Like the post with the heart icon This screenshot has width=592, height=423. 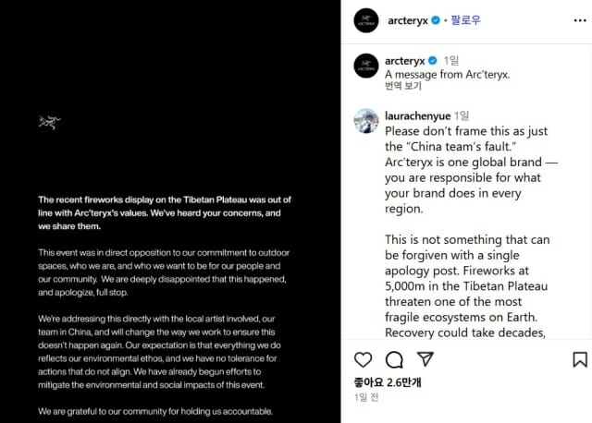tap(363, 359)
